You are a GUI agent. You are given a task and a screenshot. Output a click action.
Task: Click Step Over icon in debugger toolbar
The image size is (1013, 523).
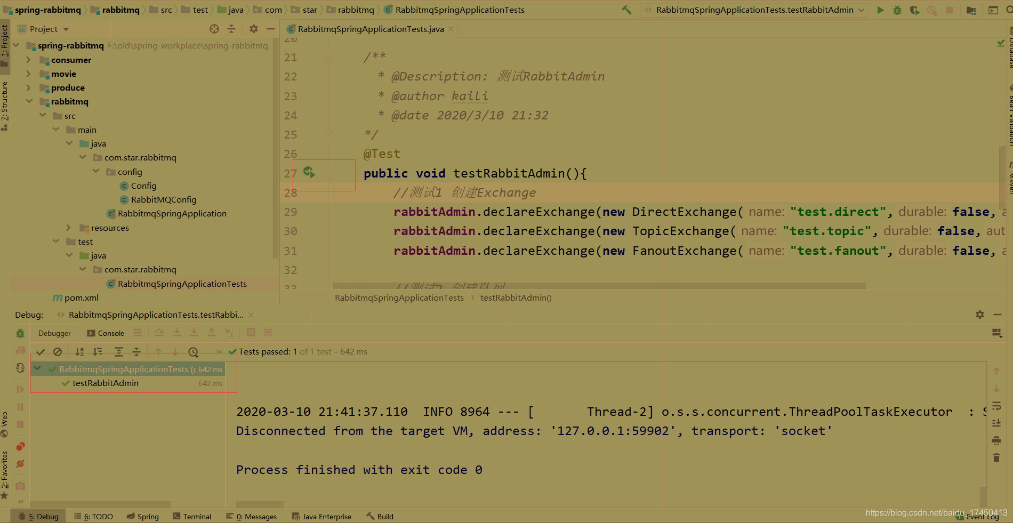pyautogui.click(x=159, y=333)
